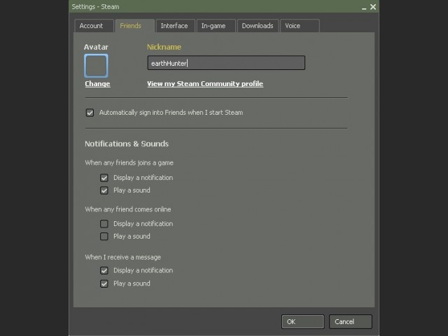Viewport: 448px width, 336px height.
Task: Uncheck Play a sound for friends joining game
Action: [x=104, y=190]
